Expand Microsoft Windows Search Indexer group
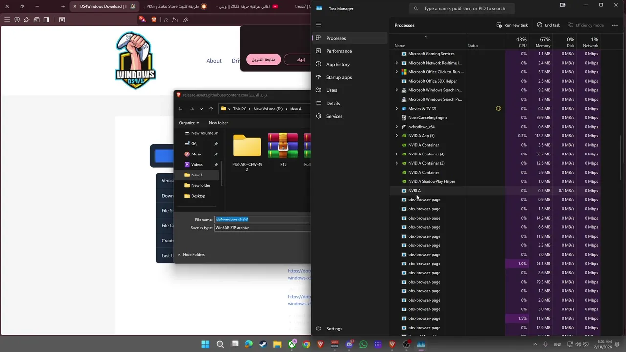 pos(397,90)
